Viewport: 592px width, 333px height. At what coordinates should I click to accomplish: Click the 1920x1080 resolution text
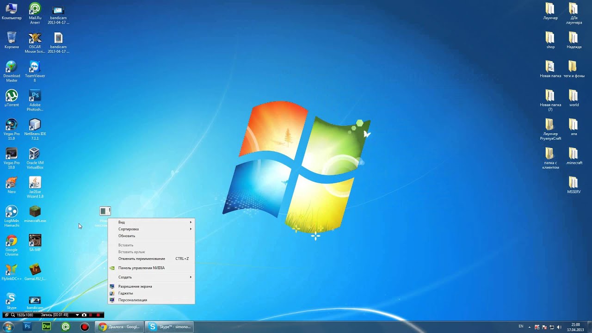point(25,315)
